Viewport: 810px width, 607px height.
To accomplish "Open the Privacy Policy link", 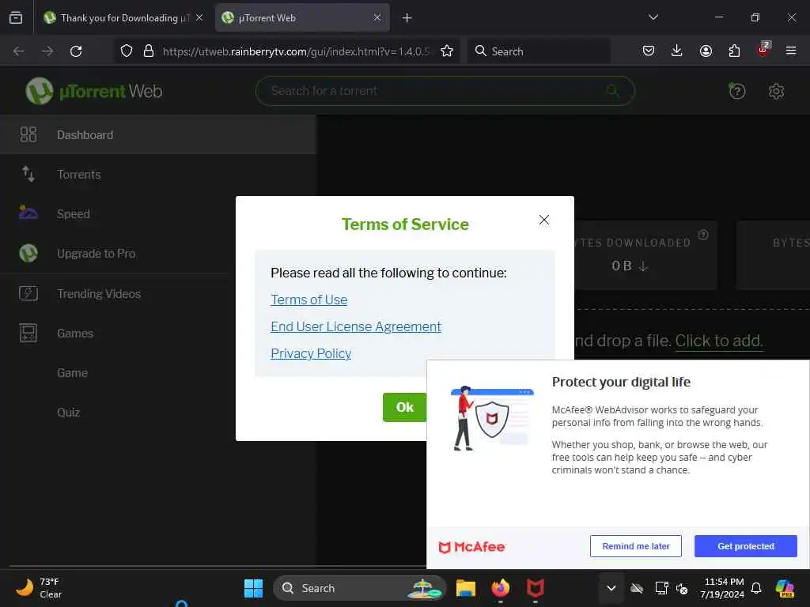I will pyautogui.click(x=311, y=353).
